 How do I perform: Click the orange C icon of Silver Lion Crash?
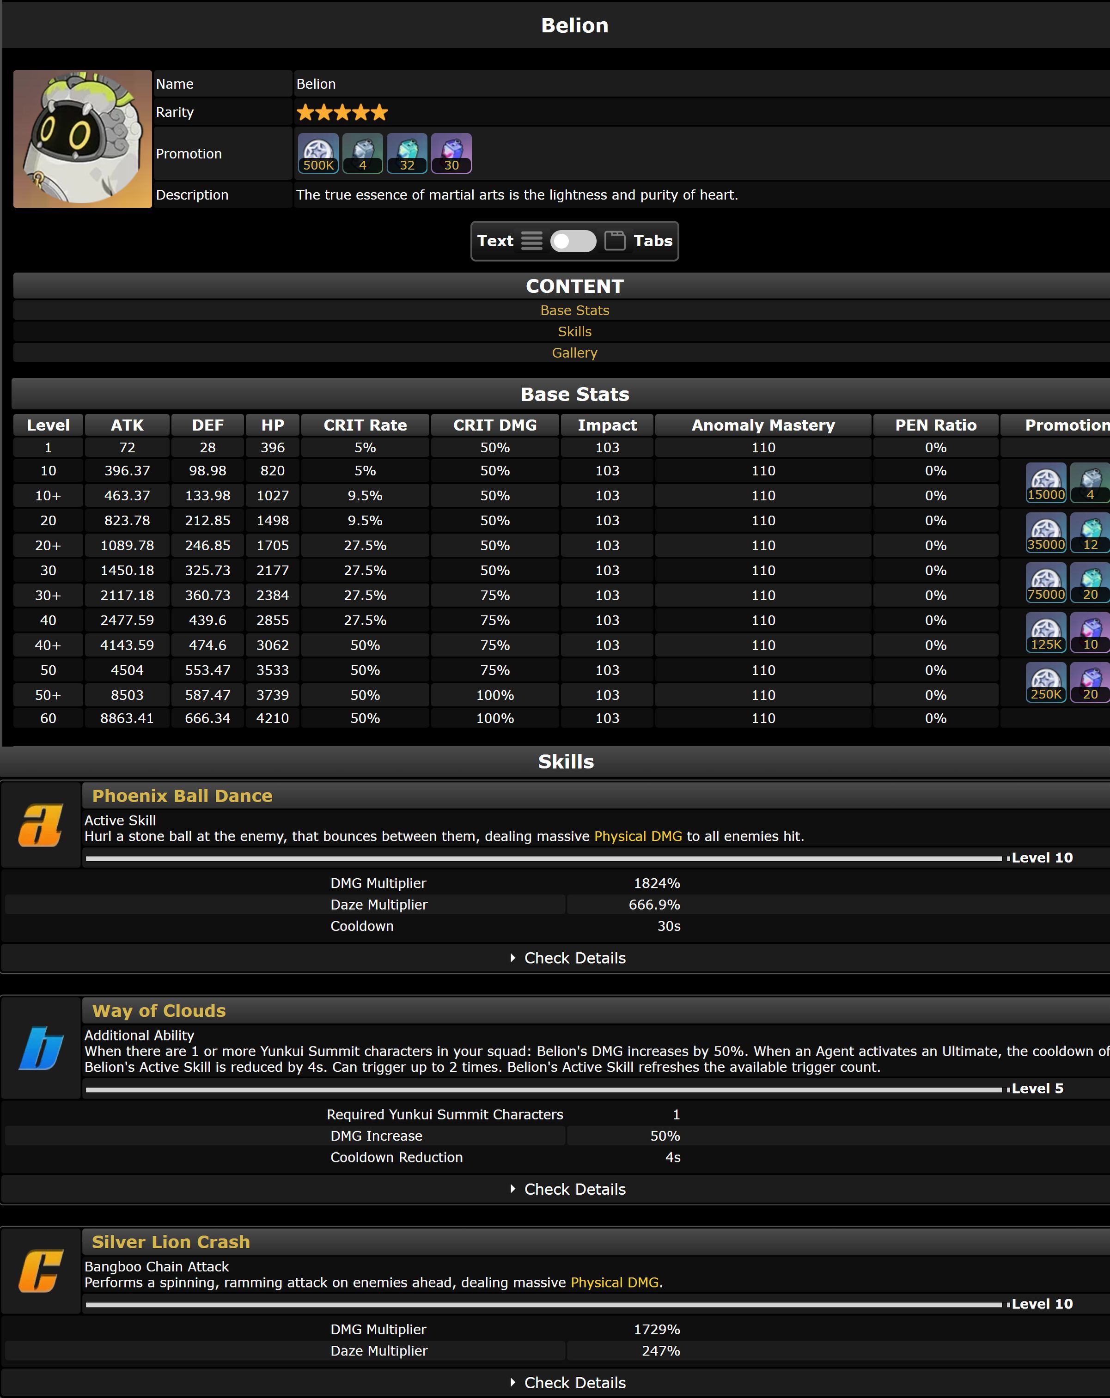(x=40, y=1271)
